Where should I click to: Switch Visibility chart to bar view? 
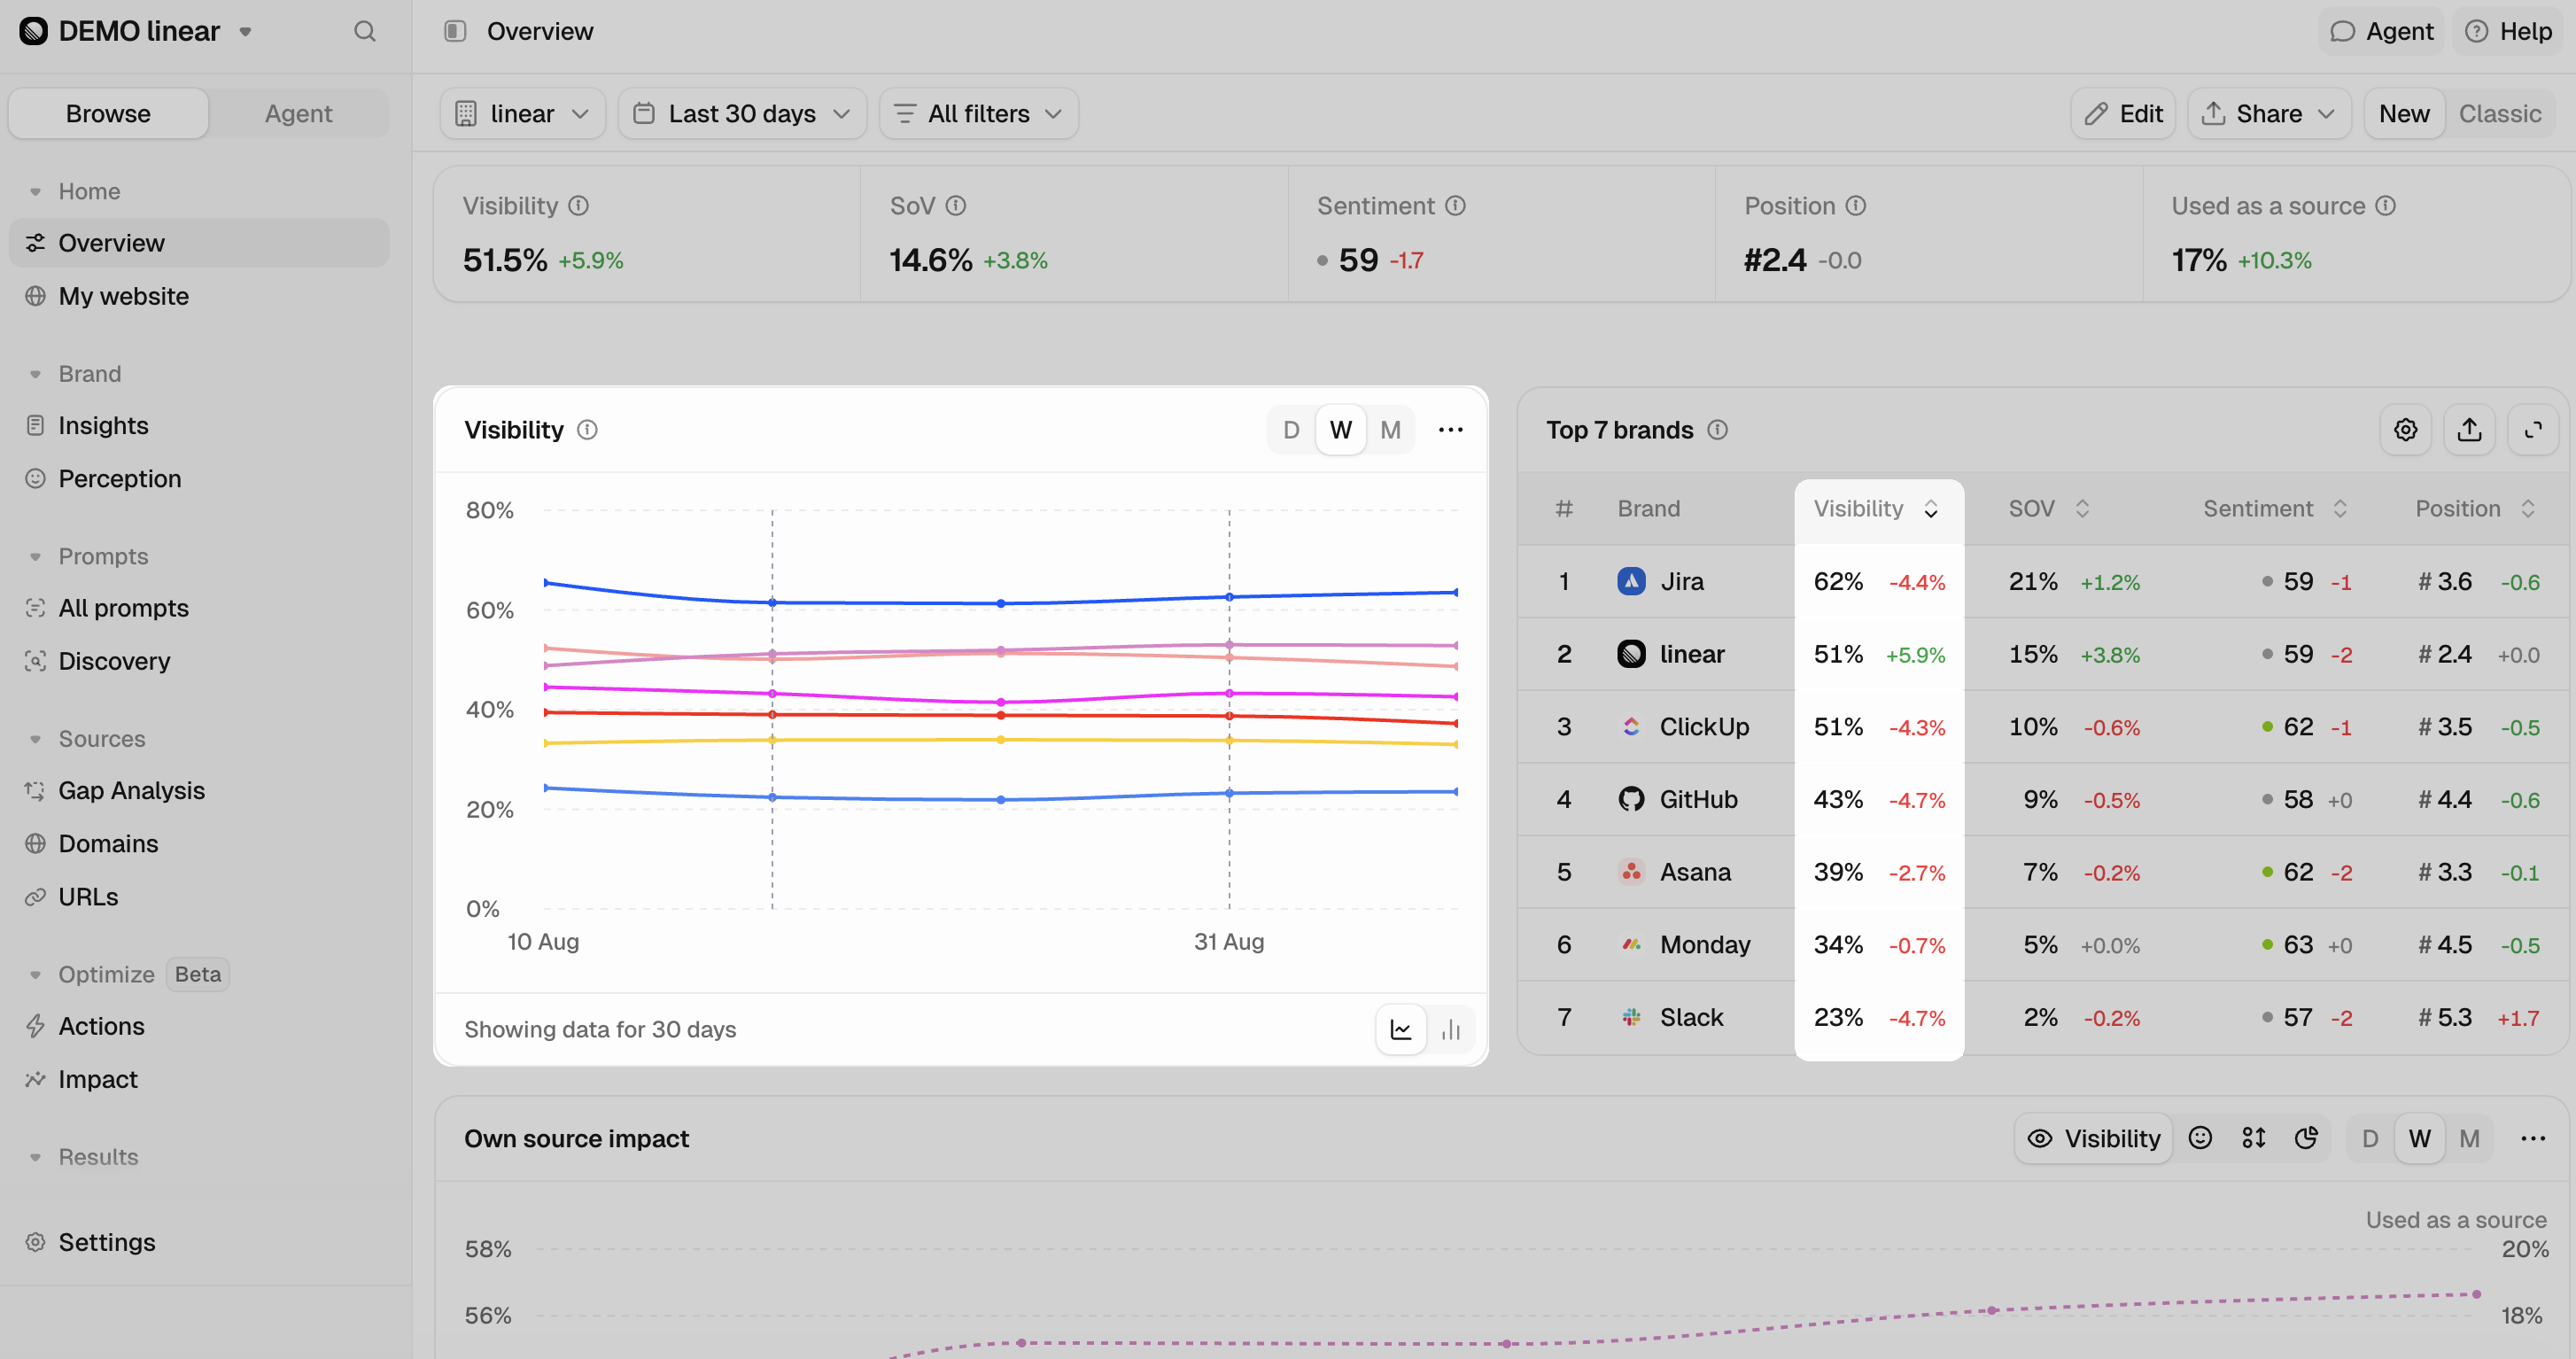(1451, 1029)
